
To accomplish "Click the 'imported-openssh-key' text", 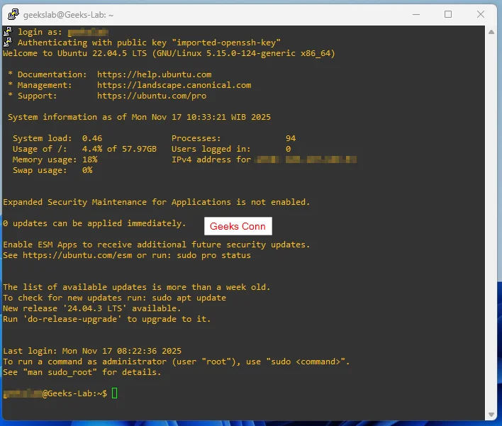I will 226,43.
